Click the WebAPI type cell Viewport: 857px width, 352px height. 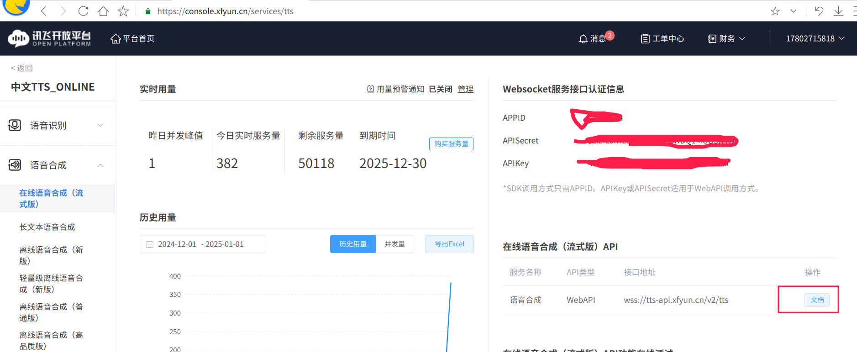tap(581, 300)
